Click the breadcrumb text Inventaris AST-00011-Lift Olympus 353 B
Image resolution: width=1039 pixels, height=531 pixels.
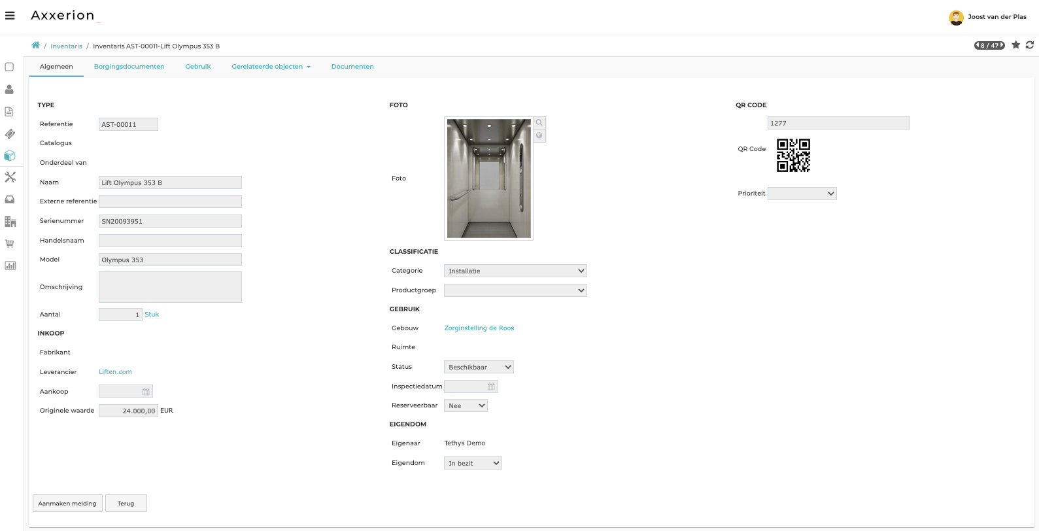[156, 46]
